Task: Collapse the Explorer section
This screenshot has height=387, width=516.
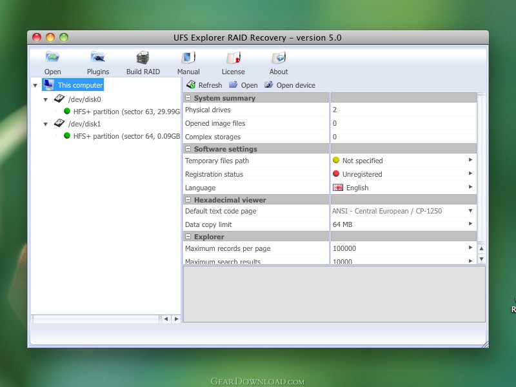Action: tap(188, 237)
